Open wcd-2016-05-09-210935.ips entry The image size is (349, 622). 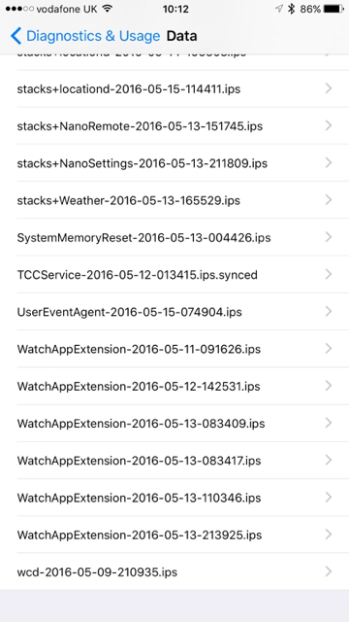[174, 571]
